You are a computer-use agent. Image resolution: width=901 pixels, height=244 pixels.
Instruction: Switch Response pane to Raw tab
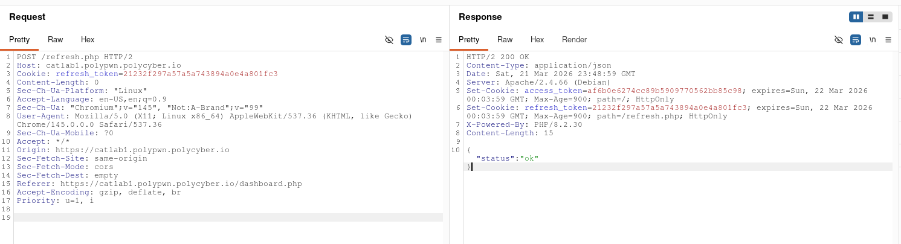505,40
